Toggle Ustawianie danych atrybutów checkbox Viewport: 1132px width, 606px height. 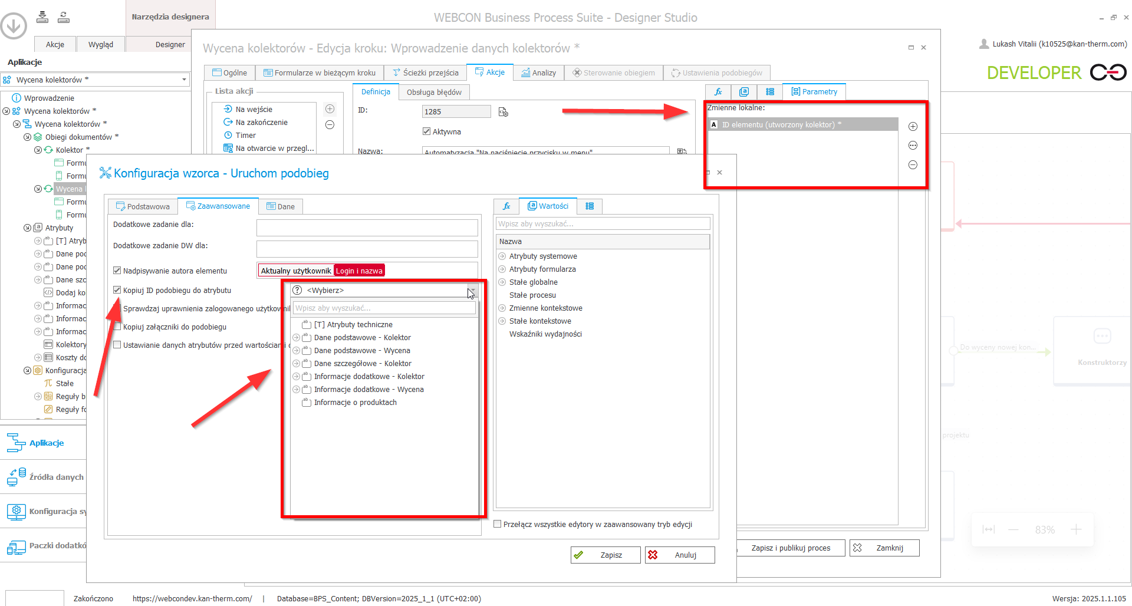pos(117,345)
